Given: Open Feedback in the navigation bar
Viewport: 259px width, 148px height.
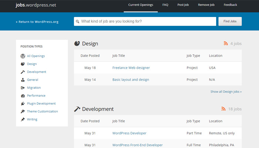Looking at the screenshot, I should tap(230, 5).
